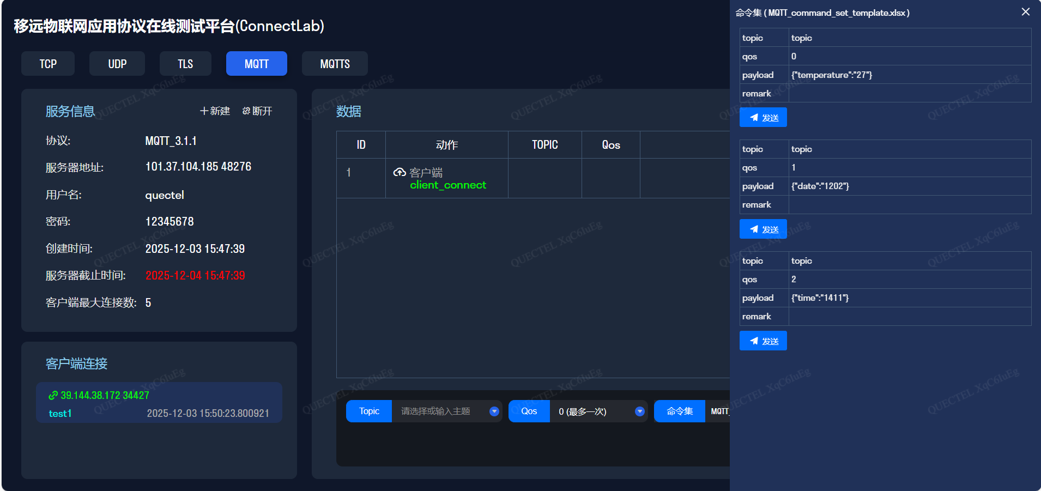Send the temperature payload command

762,118
